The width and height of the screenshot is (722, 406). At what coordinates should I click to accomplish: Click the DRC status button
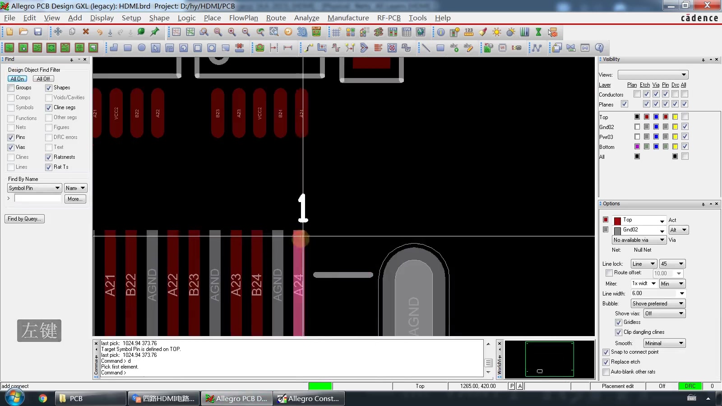pyautogui.click(x=690, y=386)
